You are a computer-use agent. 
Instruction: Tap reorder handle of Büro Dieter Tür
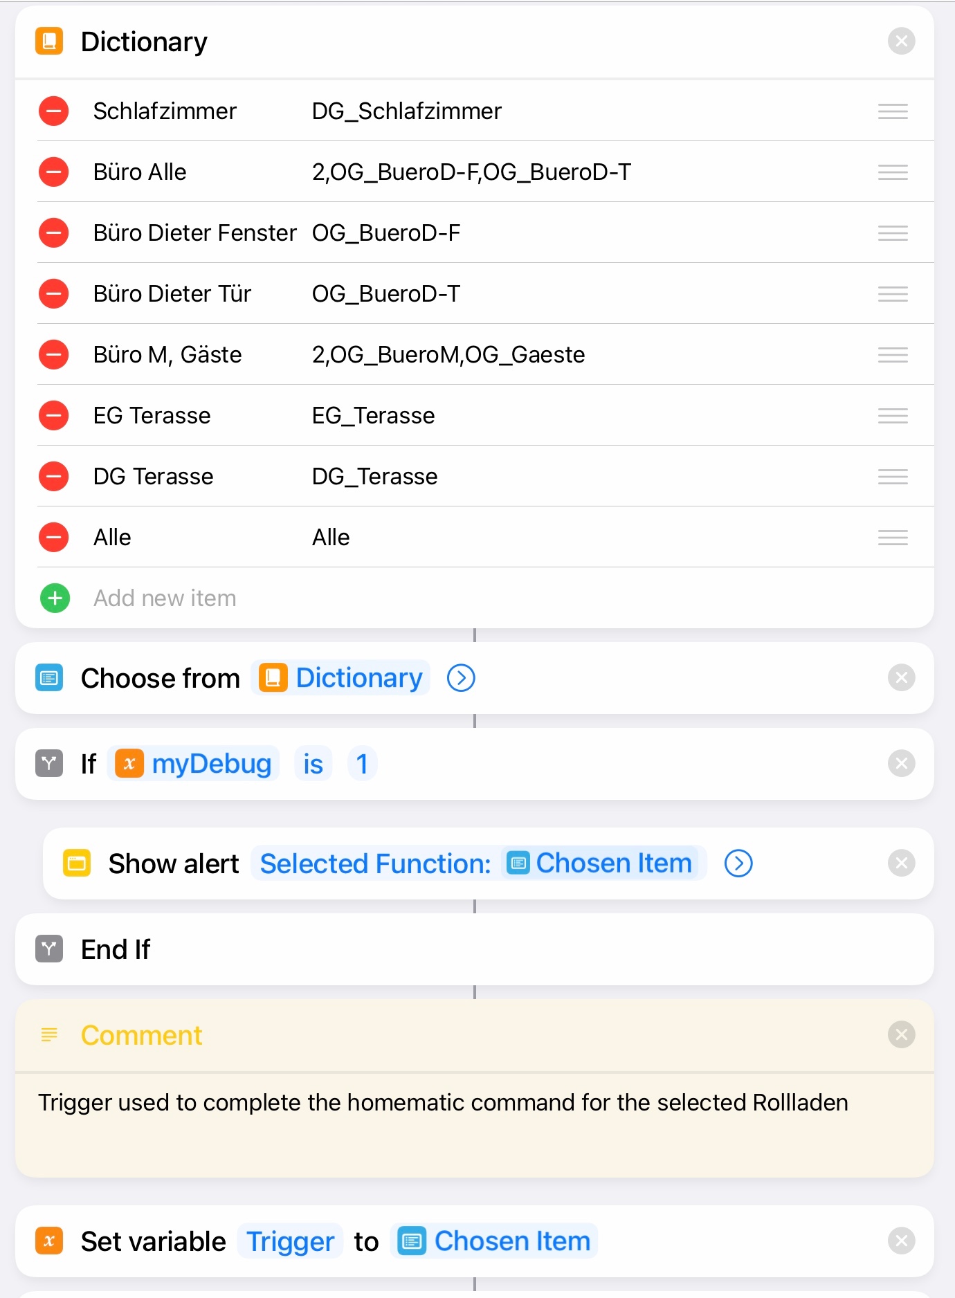click(x=893, y=294)
